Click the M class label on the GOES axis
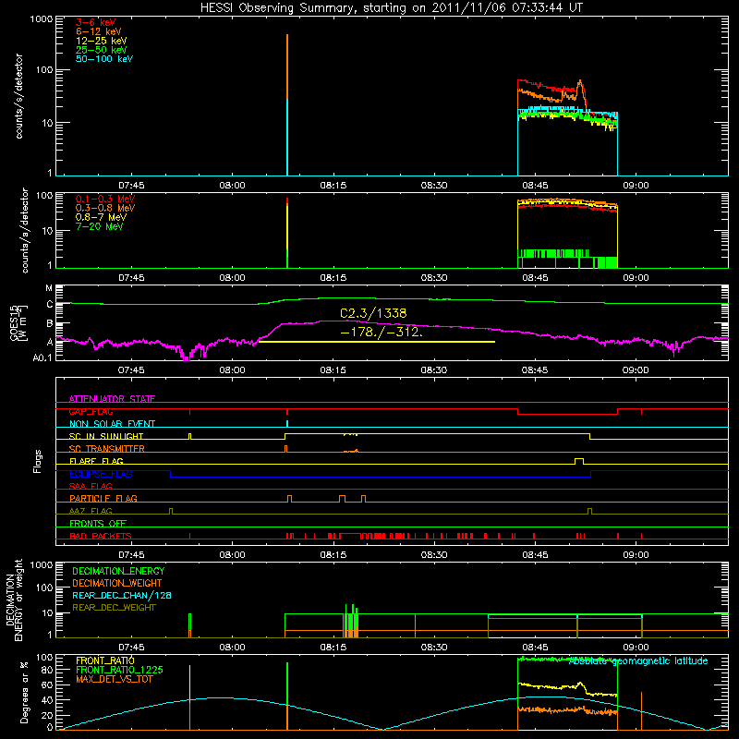Image resolution: width=739 pixels, height=739 pixels. click(x=50, y=288)
